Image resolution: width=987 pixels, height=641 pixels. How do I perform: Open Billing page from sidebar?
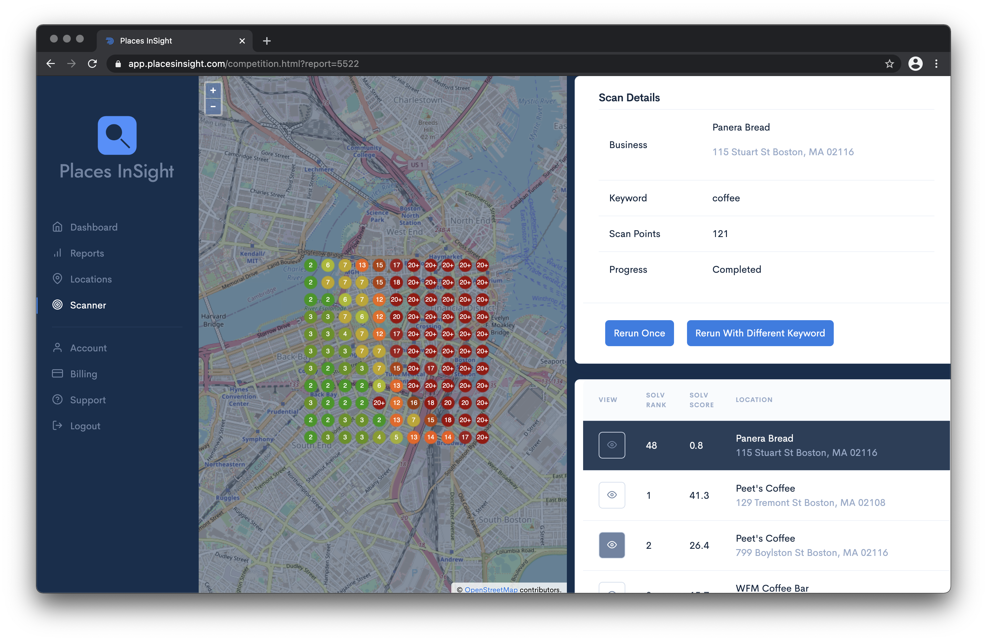coord(83,374)
